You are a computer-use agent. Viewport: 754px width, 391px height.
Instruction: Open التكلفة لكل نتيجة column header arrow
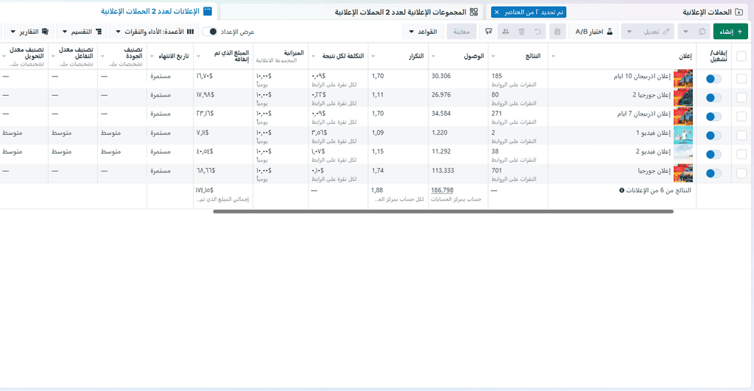pyautogui.click(x=314, y=57)
